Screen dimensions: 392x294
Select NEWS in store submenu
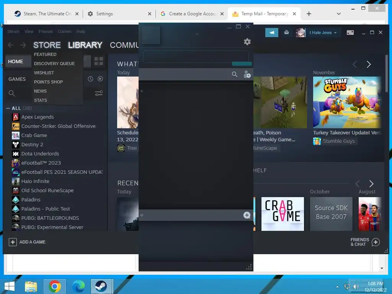tap(40, 91)
